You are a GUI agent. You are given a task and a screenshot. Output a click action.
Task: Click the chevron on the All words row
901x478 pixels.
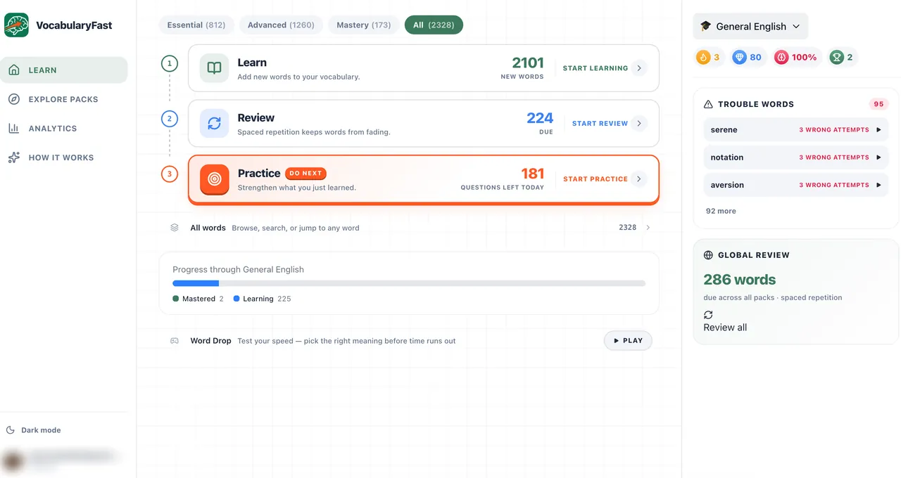pyautogui.click(x=648, y=228)
